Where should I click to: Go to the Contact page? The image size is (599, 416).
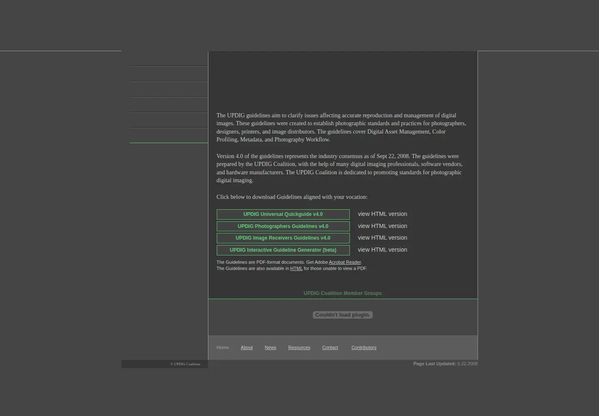pos(330,347)
